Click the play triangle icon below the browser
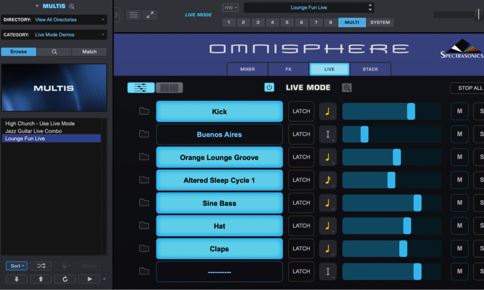Image resolution: width=484 pixels, height=290 pixels. click(89, 279)
